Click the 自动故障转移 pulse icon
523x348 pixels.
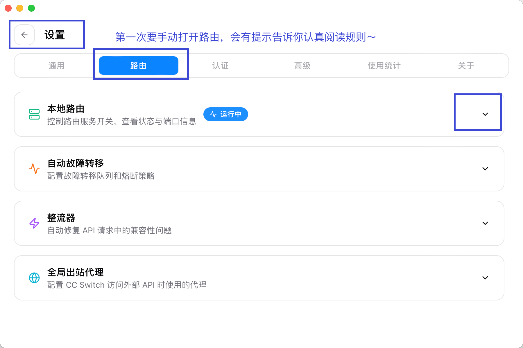click(34, 169)
